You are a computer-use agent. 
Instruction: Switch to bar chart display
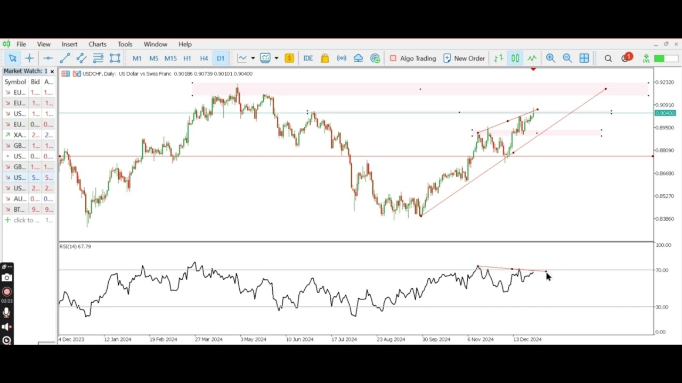pos(498,59)
